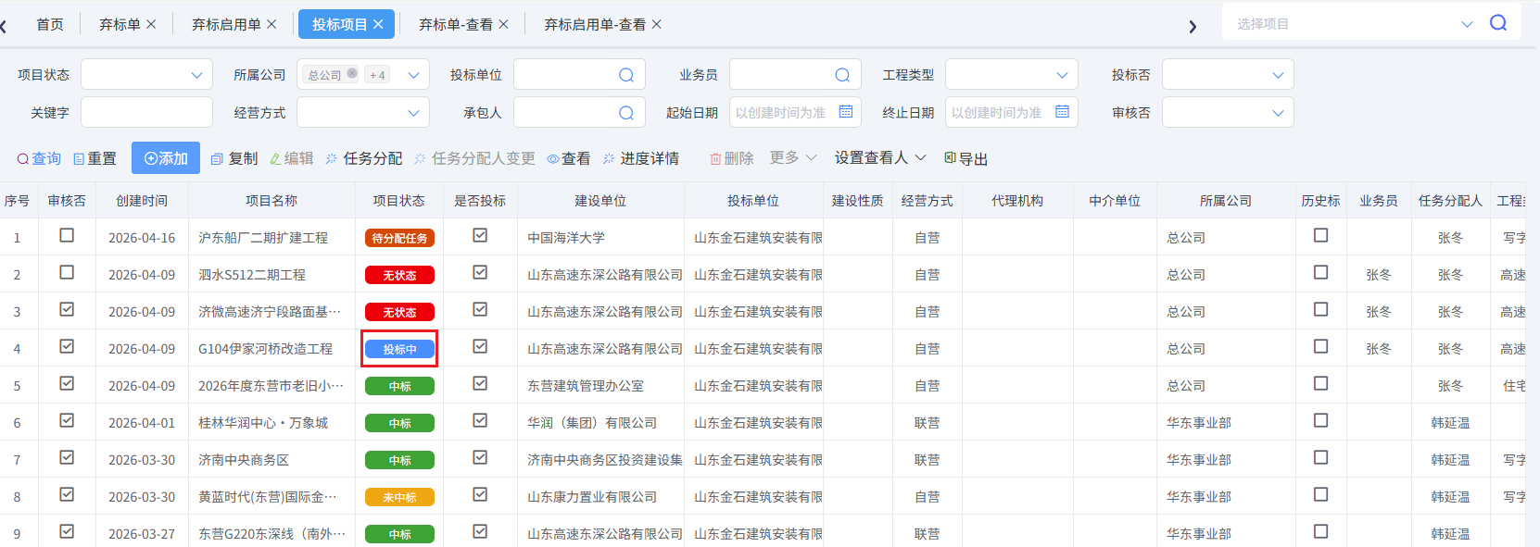Switch to the 首页 tab
Image resolution: width=1540 pixels, height=547 pixels.
click(50, 24)
